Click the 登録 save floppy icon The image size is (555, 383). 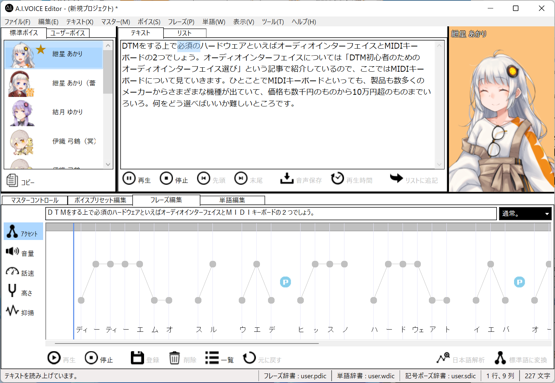click(137, 357)
